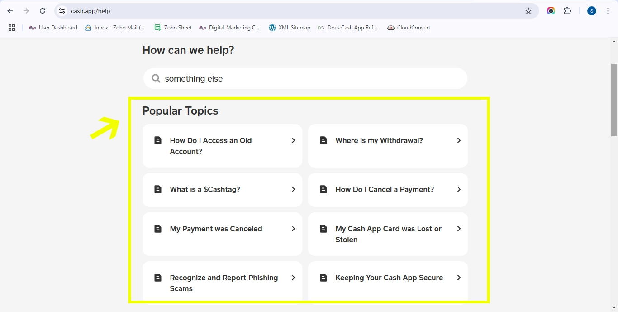This screenshot has height=312, width=618.
Task: Open the CloudConvert bookmark
Action: 409,28
